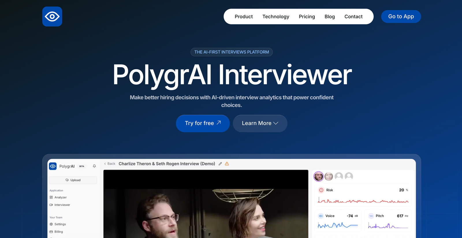The width and height of the screenshot is (462, 238).
Task: Open Analyzer in the sidebar
Action: tap(60, 197)
